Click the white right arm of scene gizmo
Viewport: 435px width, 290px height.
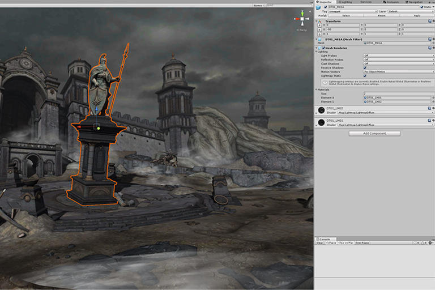point(307,19)
